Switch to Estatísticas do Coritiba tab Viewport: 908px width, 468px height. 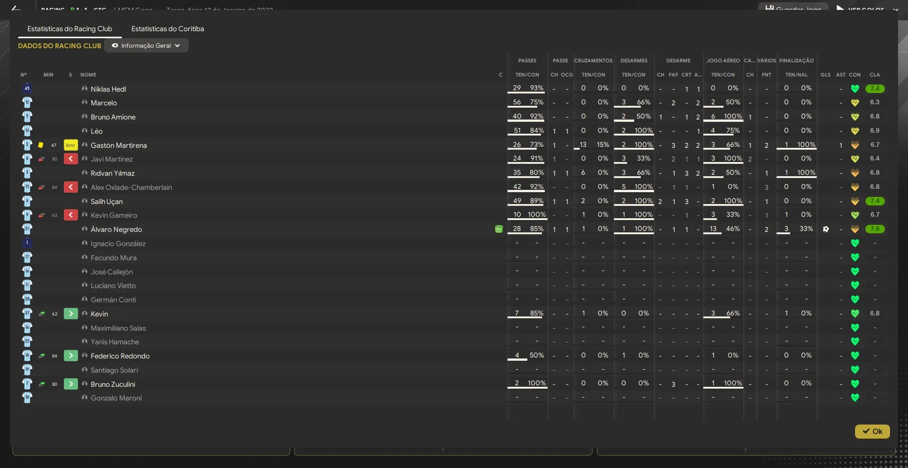pos(167,29)
